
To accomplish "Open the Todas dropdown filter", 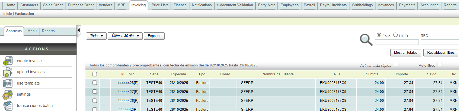I will tap(96, 36).
